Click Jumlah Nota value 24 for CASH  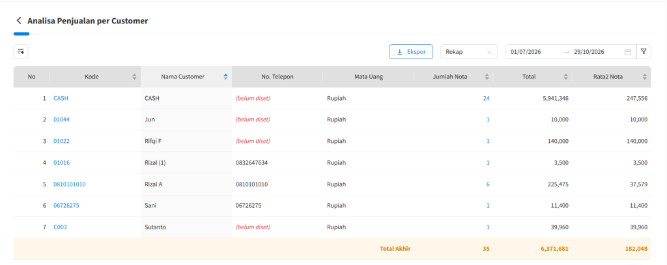pos(486,98)
